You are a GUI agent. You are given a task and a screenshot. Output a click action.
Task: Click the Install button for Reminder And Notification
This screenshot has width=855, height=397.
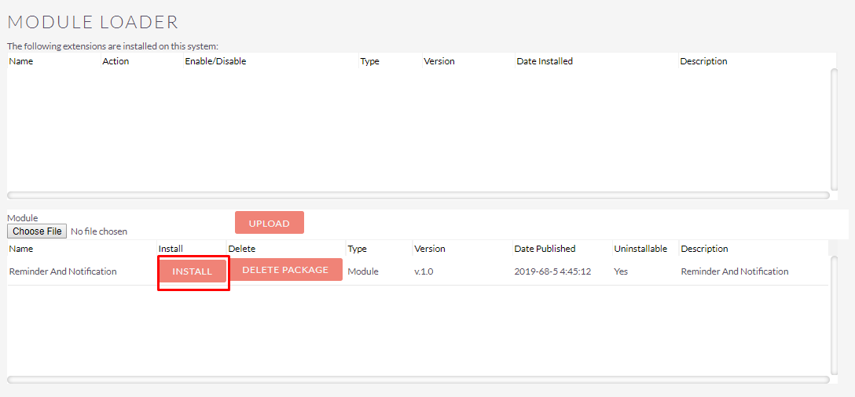tap(193, 271)
